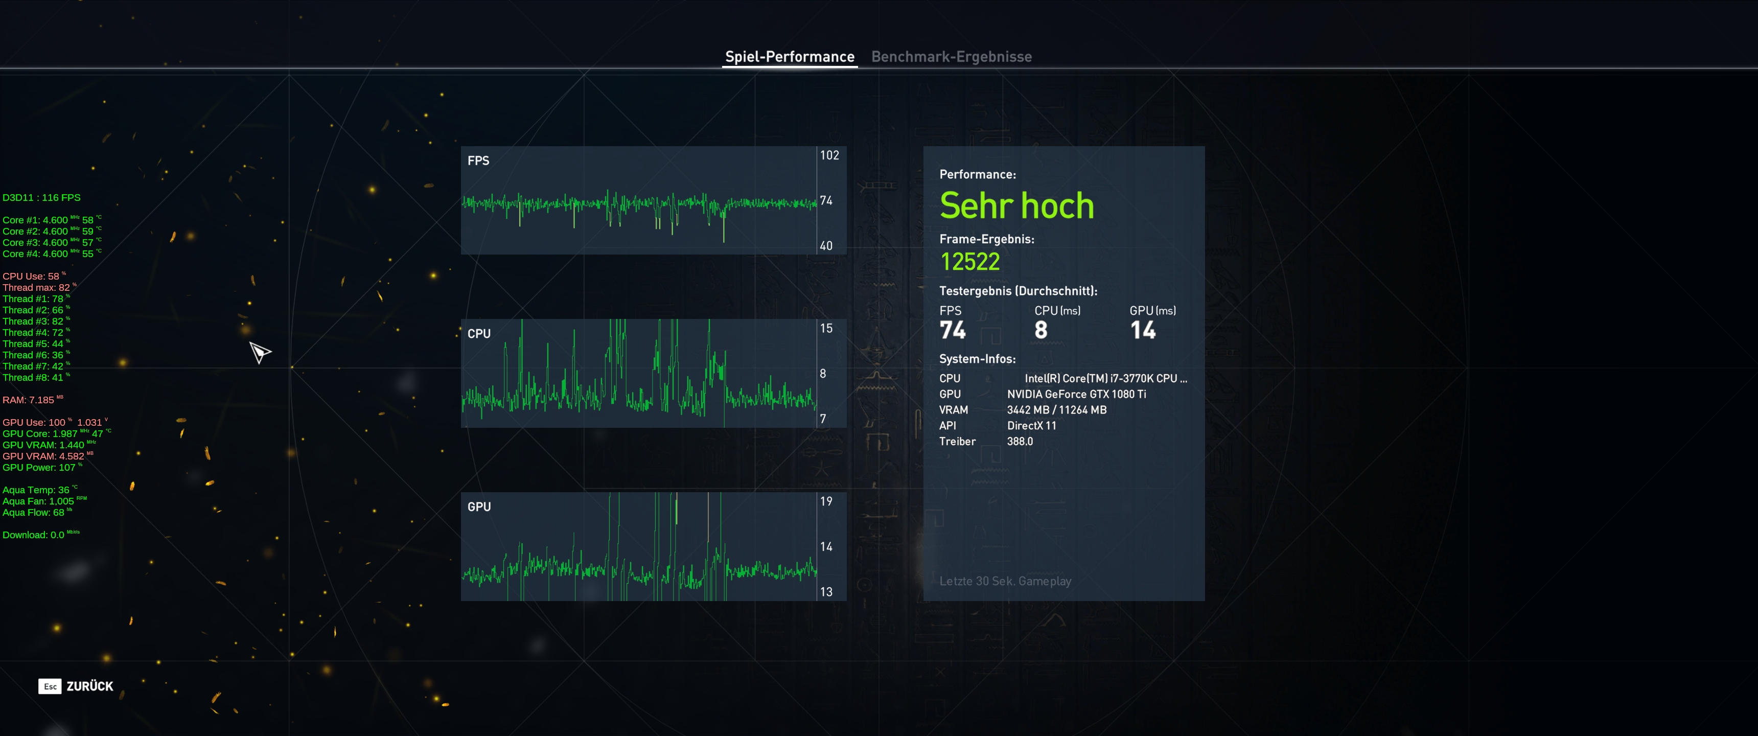
Task: Click the GPU frametime graph
Action: [x=639, y=546]
